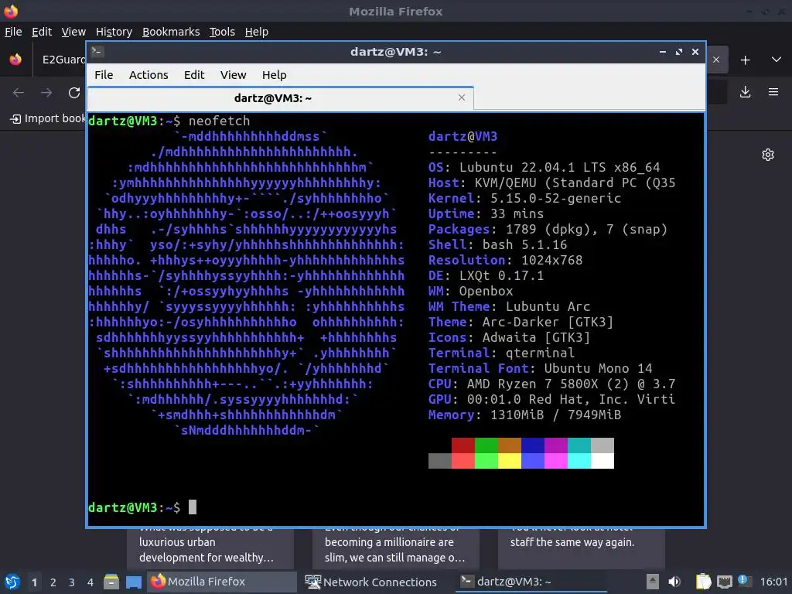Click the Firefox View icon left of the tabs

(15, 60)
